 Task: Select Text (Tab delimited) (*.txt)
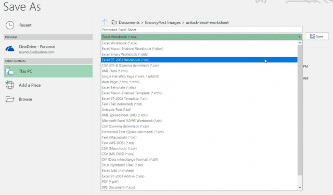[199, 104]
